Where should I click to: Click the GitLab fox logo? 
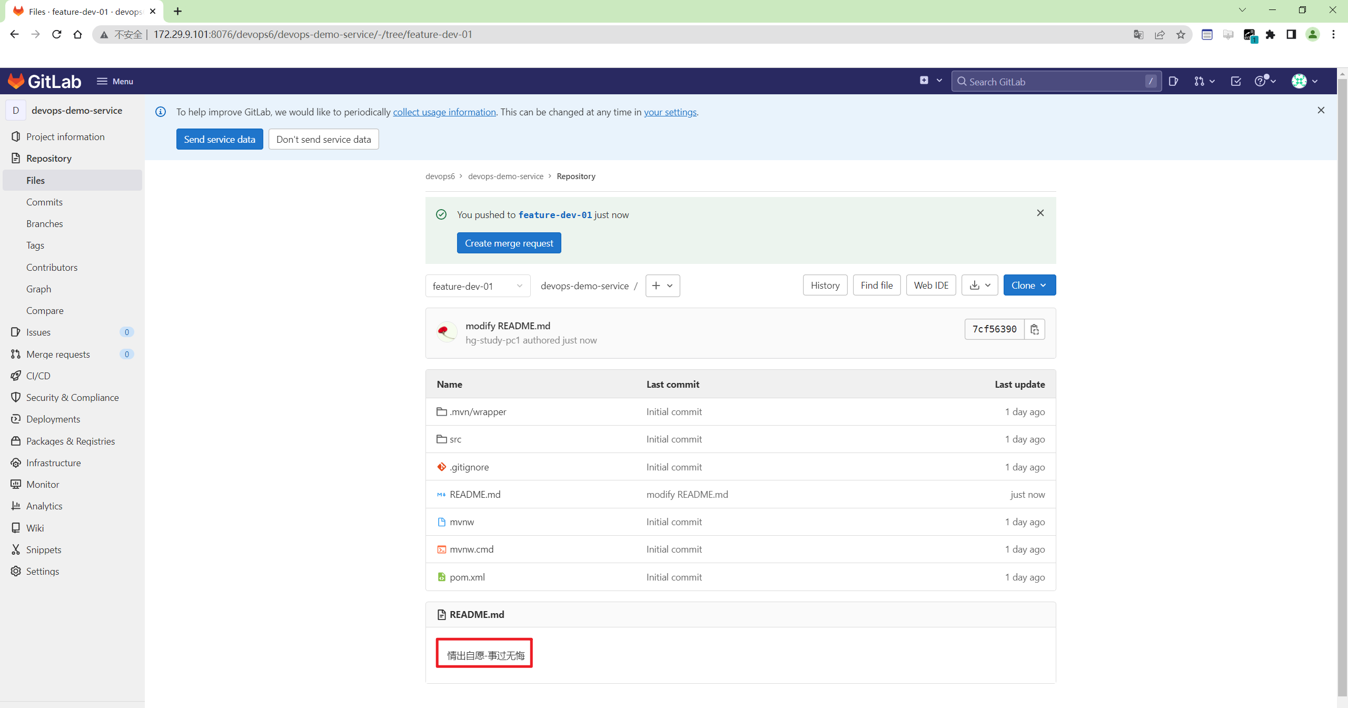[x=16, y=81]
